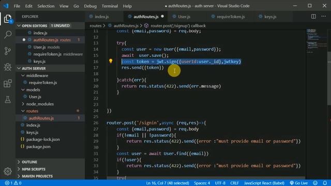Open the File menu
The image size is (331, 186).
17,6
